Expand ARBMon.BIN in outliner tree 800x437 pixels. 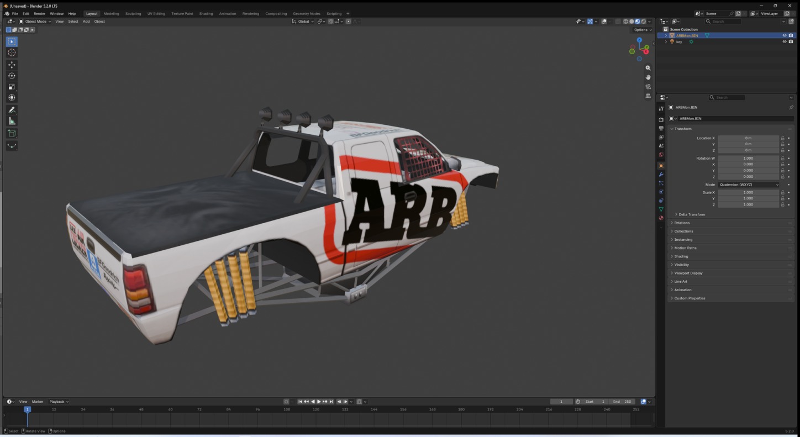click(666, 35)
